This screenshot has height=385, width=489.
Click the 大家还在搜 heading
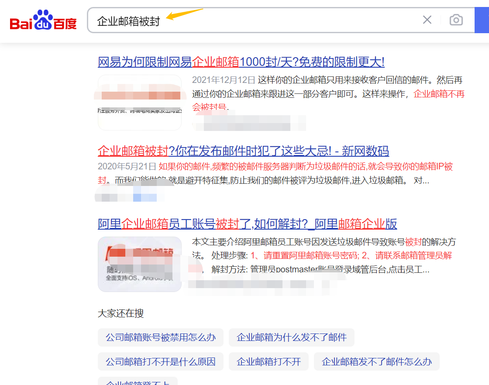pyautogui.click(x=121, y=313)
